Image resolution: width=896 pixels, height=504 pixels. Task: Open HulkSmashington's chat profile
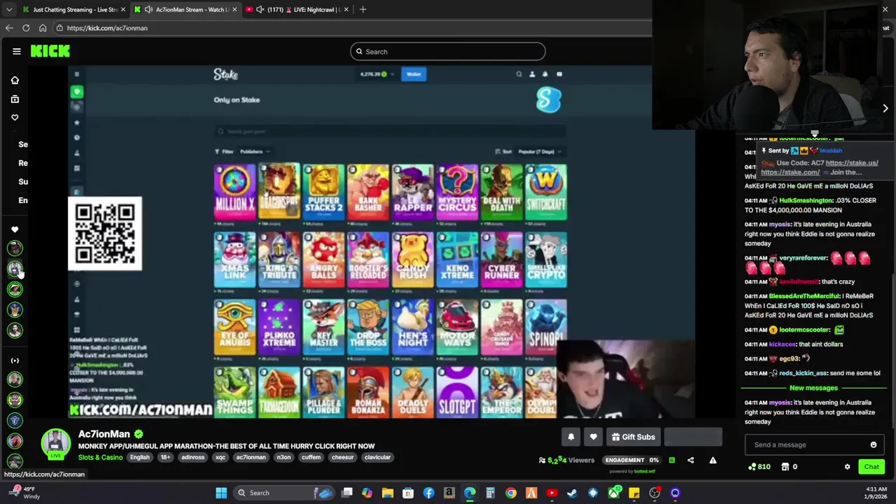[806, 201]
